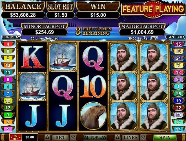Click the Feature Playing banner
The width and height of the screenshot is (186, 141).
click(153, 9)
